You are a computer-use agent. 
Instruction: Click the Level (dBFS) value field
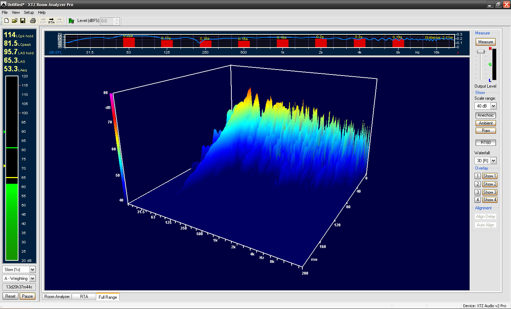point(107,21)
